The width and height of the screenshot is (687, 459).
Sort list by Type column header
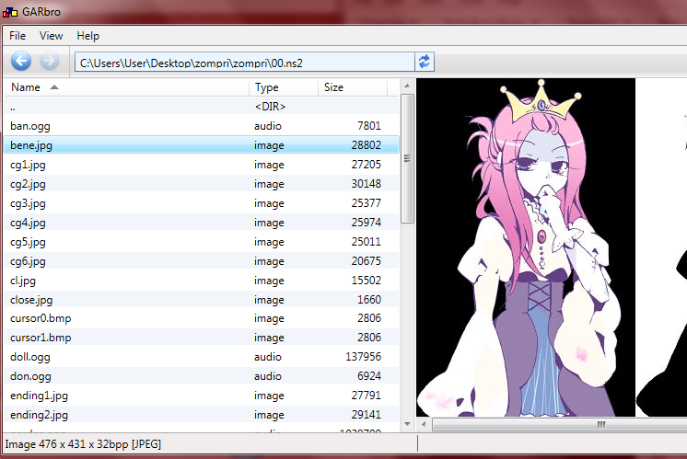point(284,87)
